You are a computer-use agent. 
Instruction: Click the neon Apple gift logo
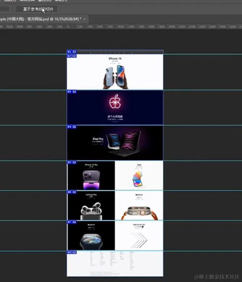point(115,101)
